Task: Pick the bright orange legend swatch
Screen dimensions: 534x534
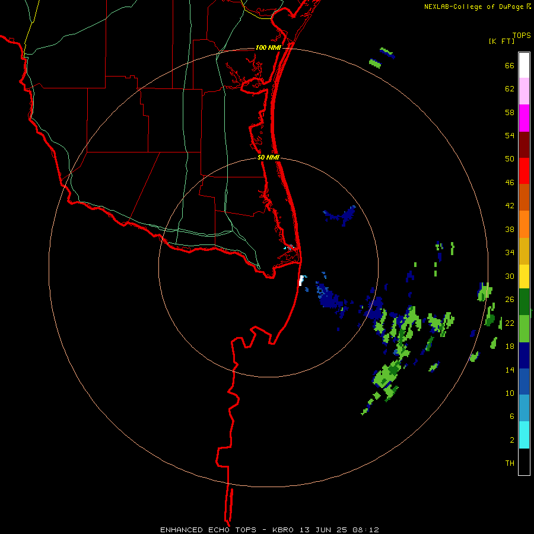Action: (x=524, y=224)
